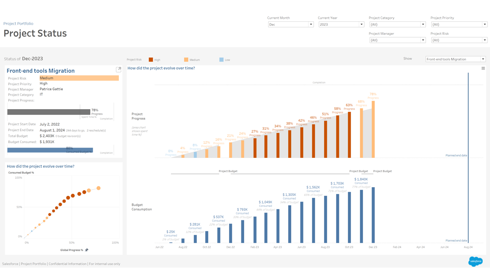This screenshot has width=490, height=278.
Task: Click the pin icon beside Global Progress %
Action: point(87,250)
